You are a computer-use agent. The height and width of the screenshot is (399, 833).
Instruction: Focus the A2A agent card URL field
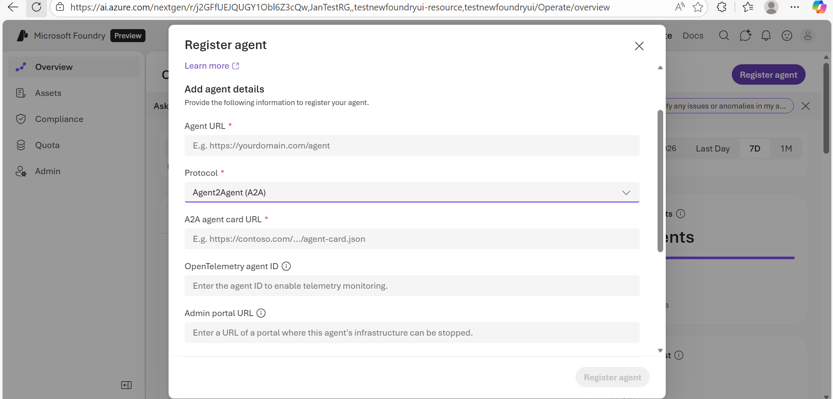point(412,239)
